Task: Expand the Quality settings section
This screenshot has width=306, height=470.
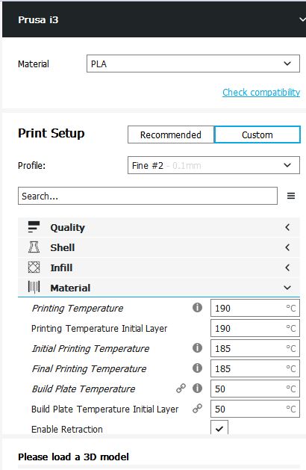Action: coord(159,227)
